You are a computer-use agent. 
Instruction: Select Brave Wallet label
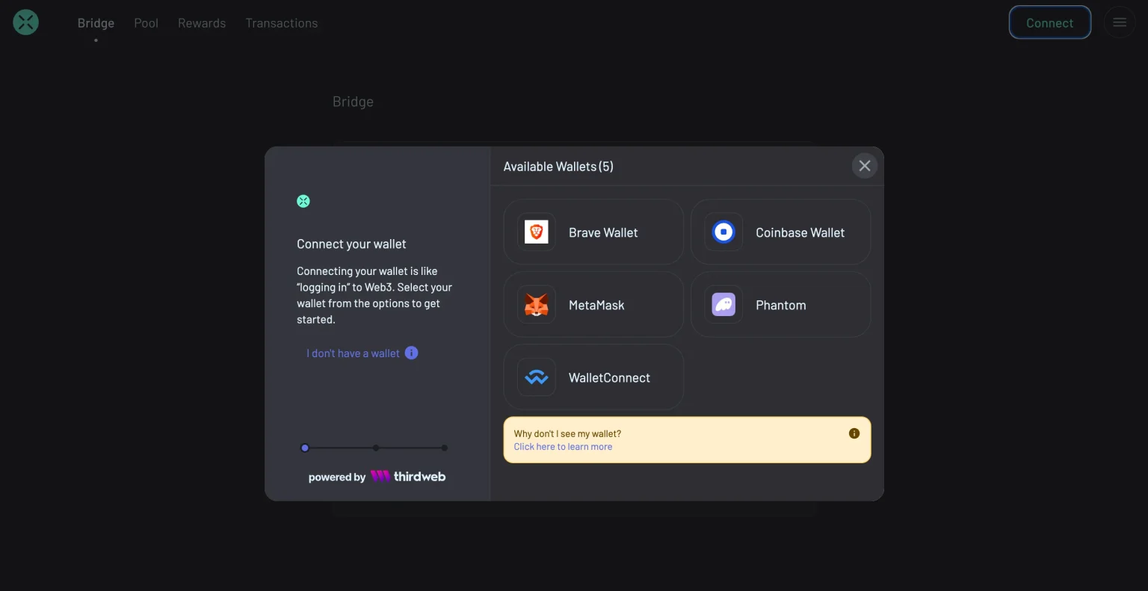(603, 232)
